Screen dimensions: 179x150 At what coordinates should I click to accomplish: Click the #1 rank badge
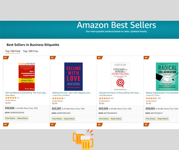coord(6,58)
